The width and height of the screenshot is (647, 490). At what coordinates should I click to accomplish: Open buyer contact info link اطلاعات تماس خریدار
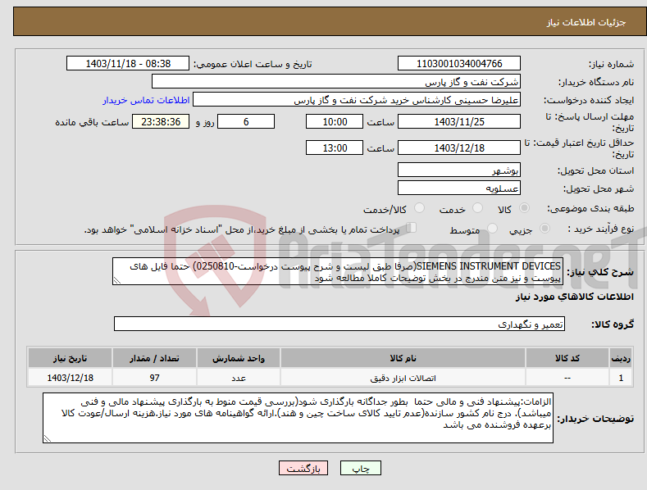pyautogui.click(x=146, y=100)
